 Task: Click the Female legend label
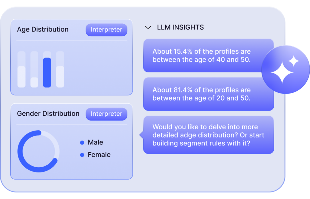(x=99, y=155)
